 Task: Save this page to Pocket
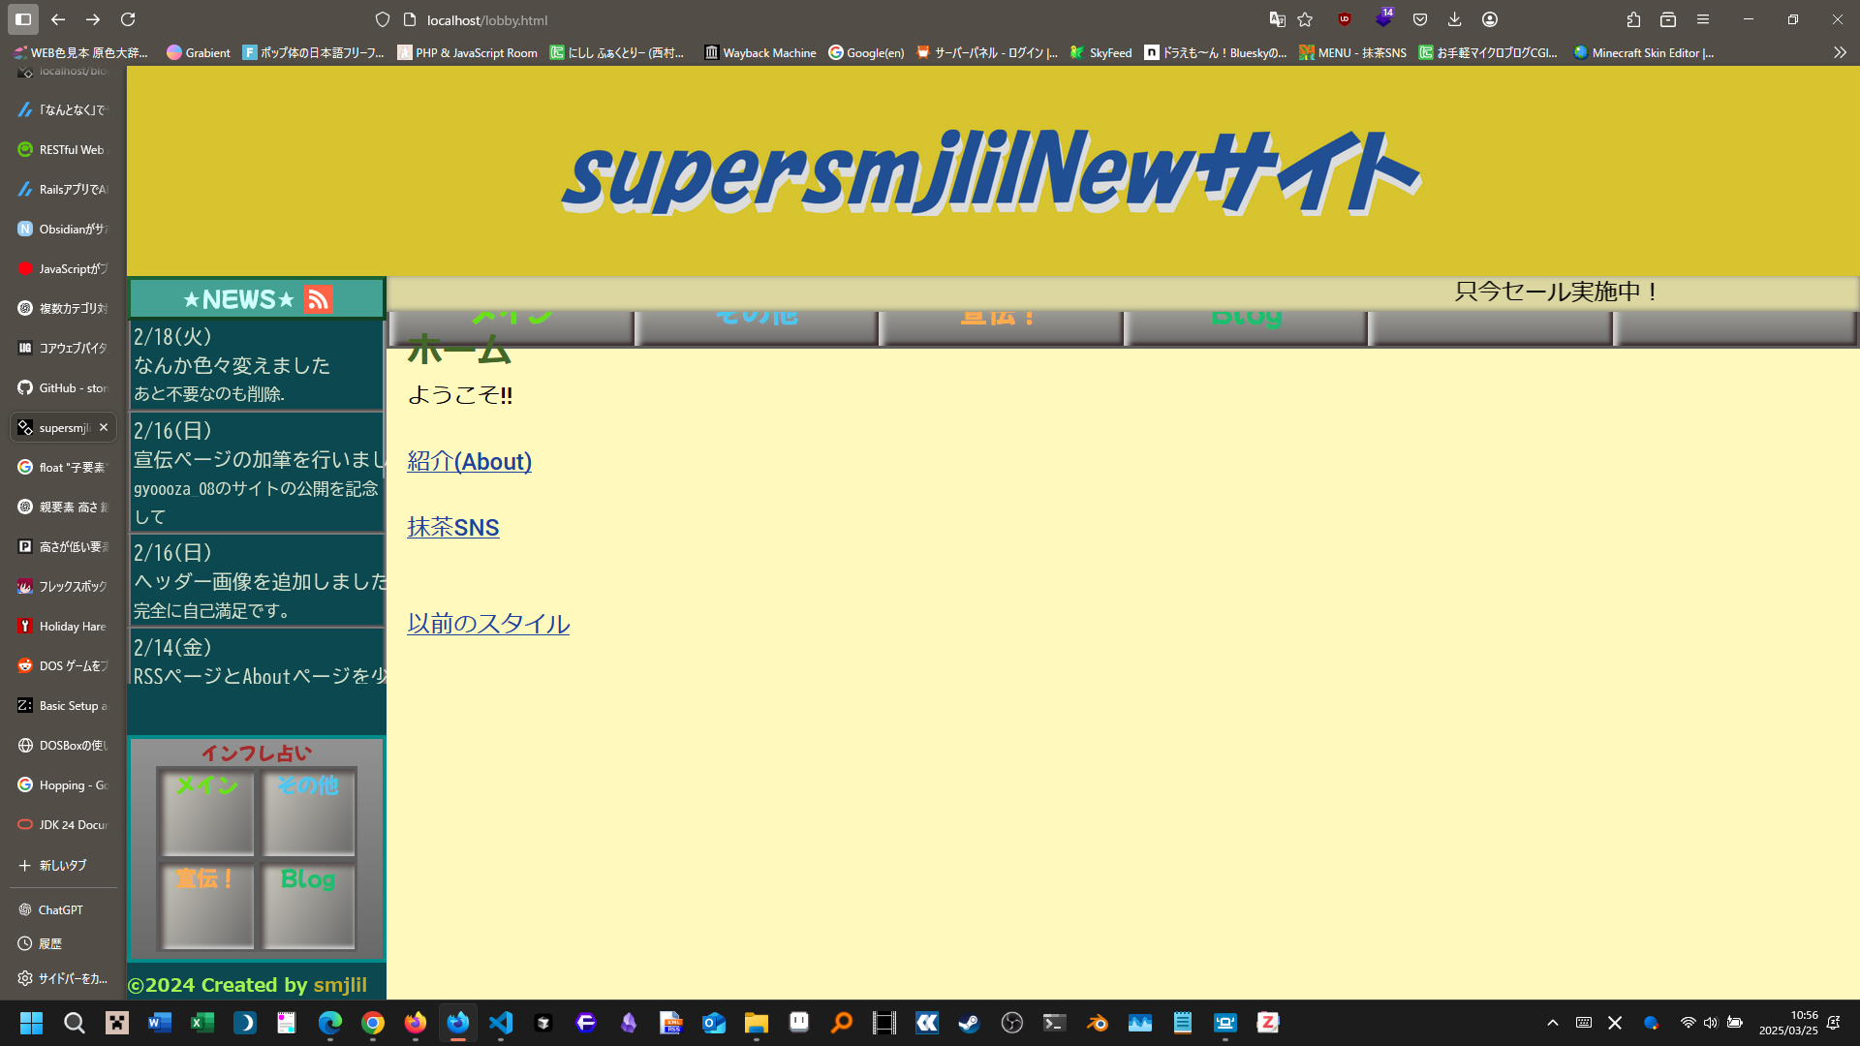(x=1420, y=19)
